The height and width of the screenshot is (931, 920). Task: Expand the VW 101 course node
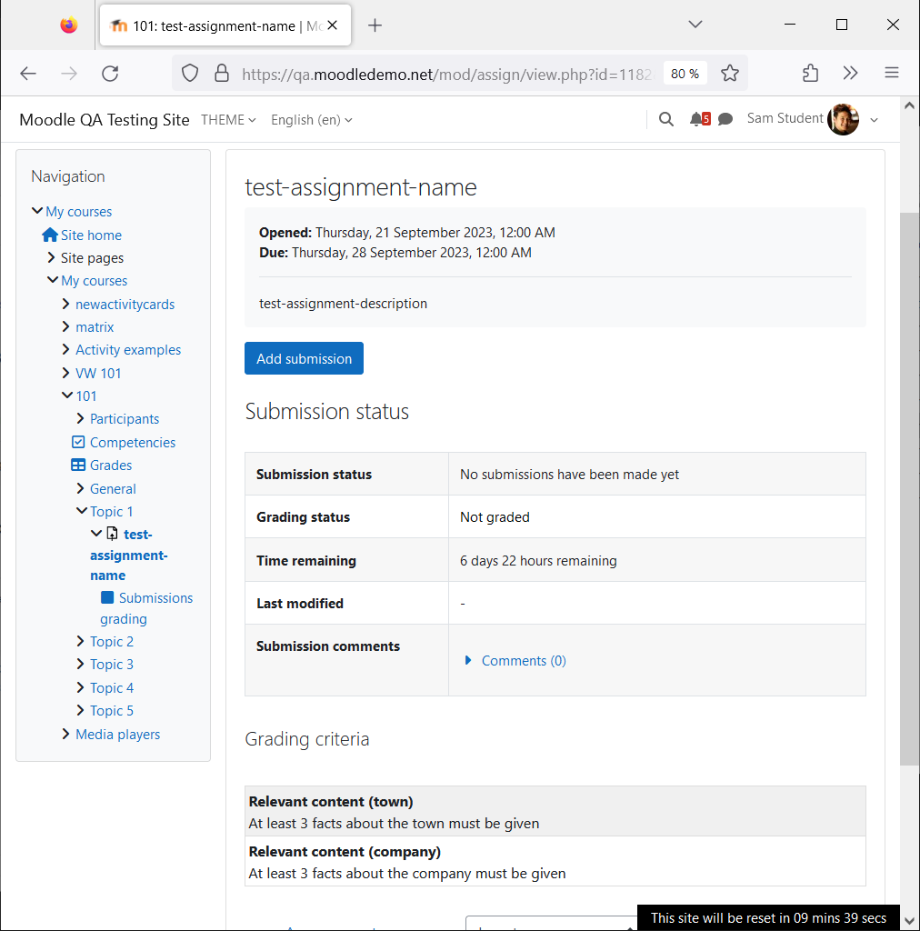point(65,373)
